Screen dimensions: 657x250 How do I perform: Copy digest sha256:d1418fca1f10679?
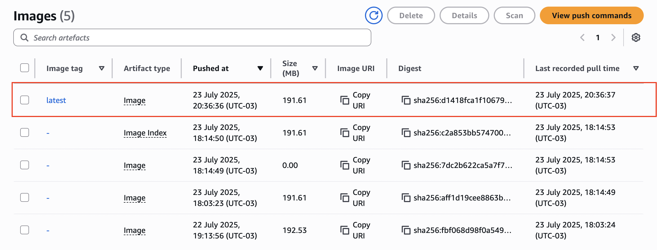[406, 100]
